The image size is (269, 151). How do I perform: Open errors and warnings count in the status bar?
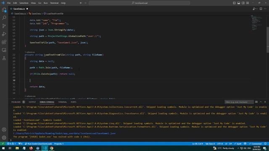[x=11, y=143]
